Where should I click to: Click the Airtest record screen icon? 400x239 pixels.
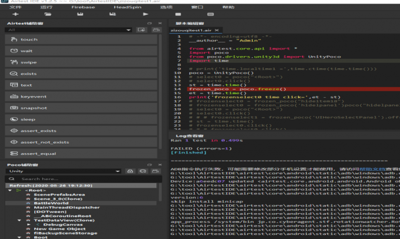tap(141, 30)
